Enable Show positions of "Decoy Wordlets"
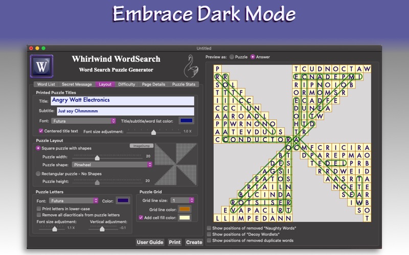Viewport: 409px width, 255px height. point(209,234)
